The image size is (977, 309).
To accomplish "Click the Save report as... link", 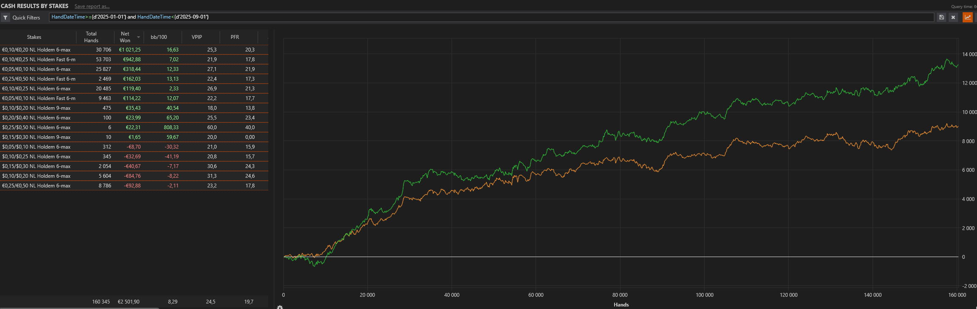I will [92, 6].
